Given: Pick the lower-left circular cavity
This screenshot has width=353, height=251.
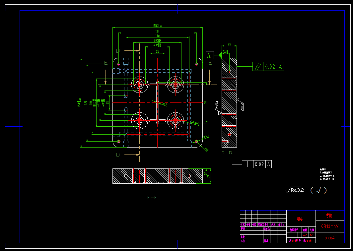Looking at the screenshot, I should 140,121.
